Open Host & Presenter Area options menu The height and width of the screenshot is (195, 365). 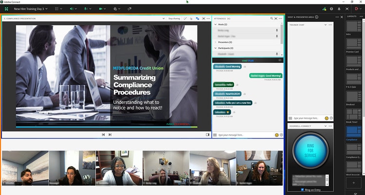click(x=337, y=17)
